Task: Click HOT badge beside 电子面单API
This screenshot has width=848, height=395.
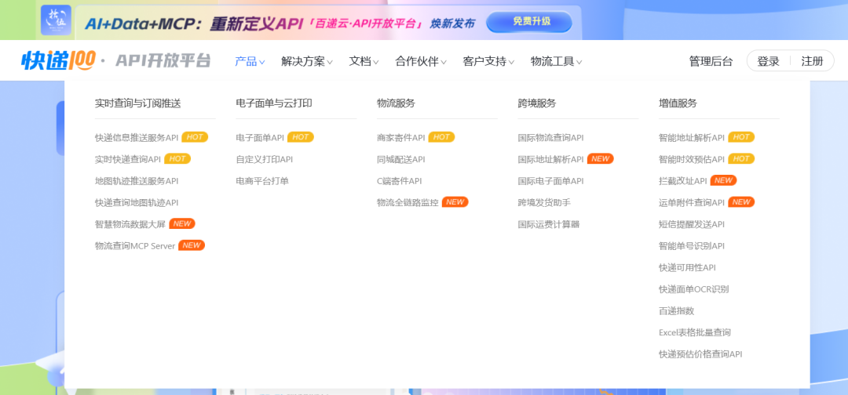Action: coord(301,137)
